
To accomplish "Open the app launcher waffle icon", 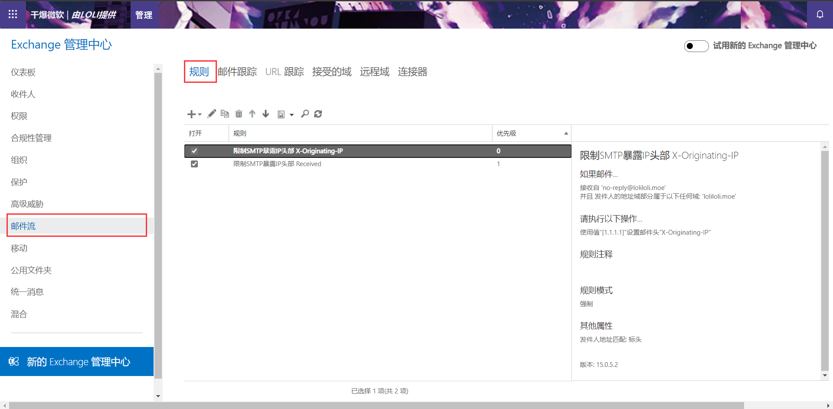I will click(13, 14).
